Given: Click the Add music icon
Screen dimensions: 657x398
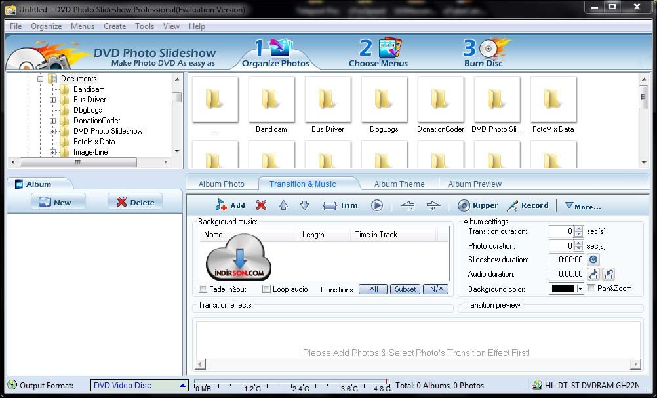Looking at the screenshot, I should (x=229, y=205).
